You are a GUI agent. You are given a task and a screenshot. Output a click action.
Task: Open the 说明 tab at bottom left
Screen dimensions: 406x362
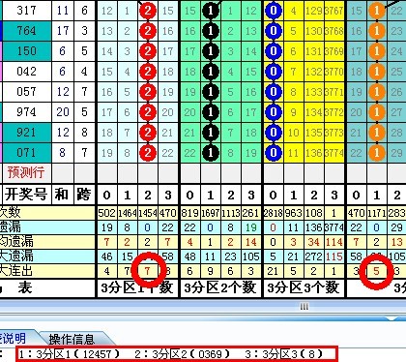[x=13, y=338]
